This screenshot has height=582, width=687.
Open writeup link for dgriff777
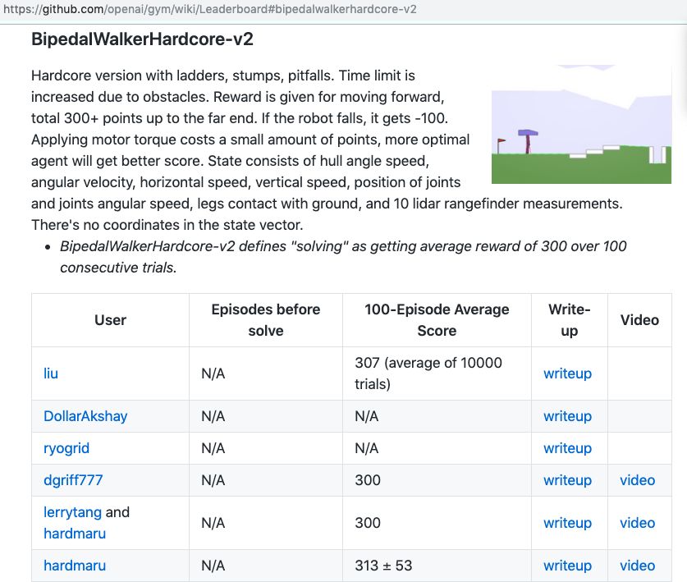(567, 480)
